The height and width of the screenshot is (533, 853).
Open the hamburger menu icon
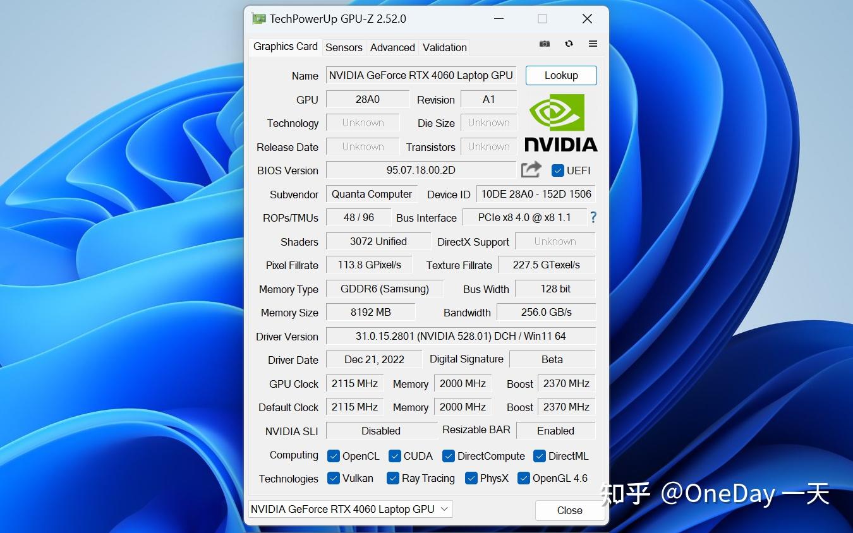[593, 44]
